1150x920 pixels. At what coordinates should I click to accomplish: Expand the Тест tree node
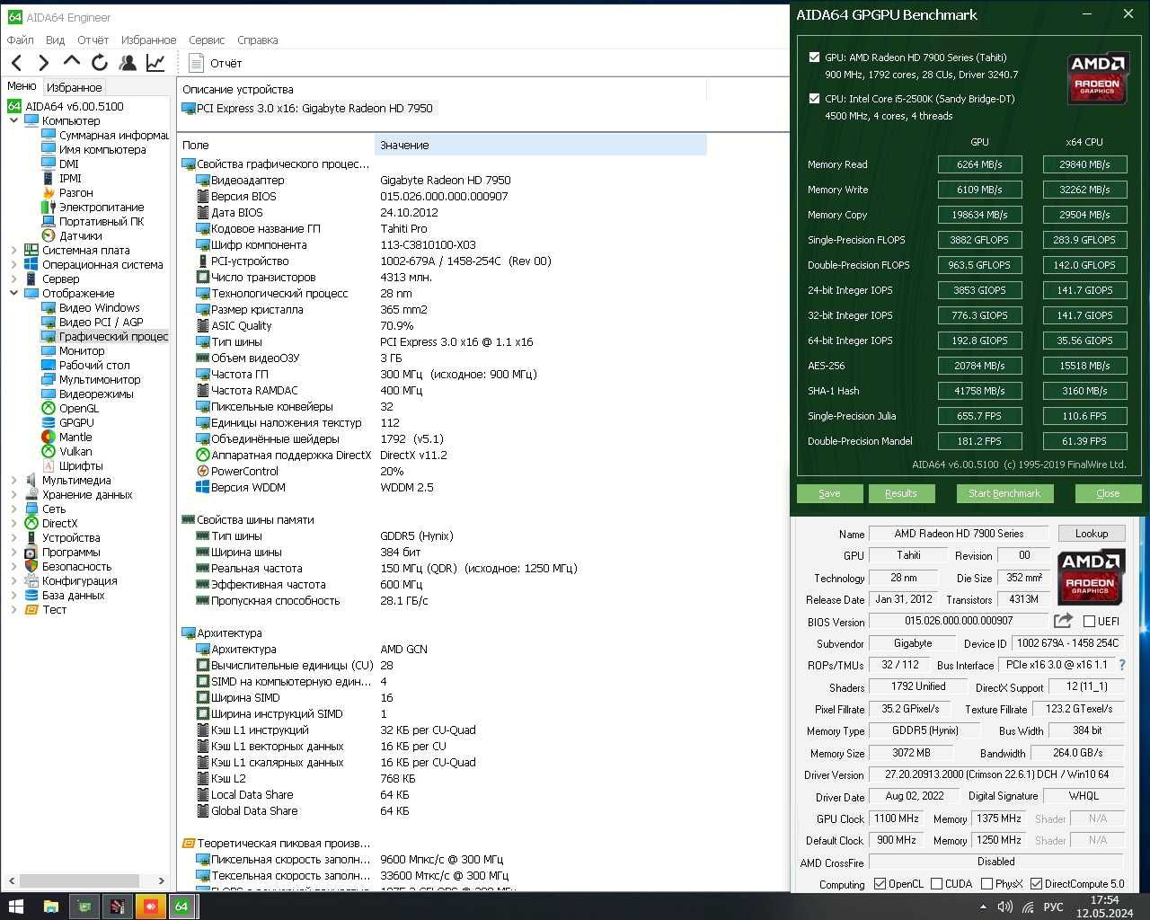pos(13,609)
